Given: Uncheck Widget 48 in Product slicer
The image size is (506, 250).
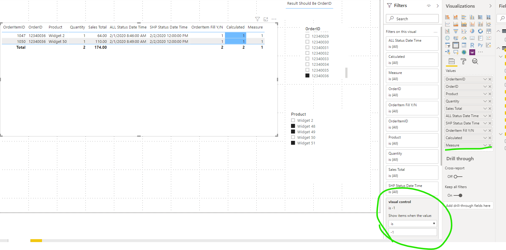Looking at the screenshot, I should pyautogui.click(x=293, y=126).
